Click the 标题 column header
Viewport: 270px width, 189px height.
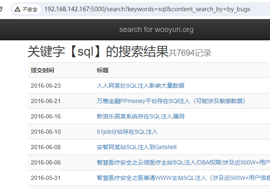point(102,70)
